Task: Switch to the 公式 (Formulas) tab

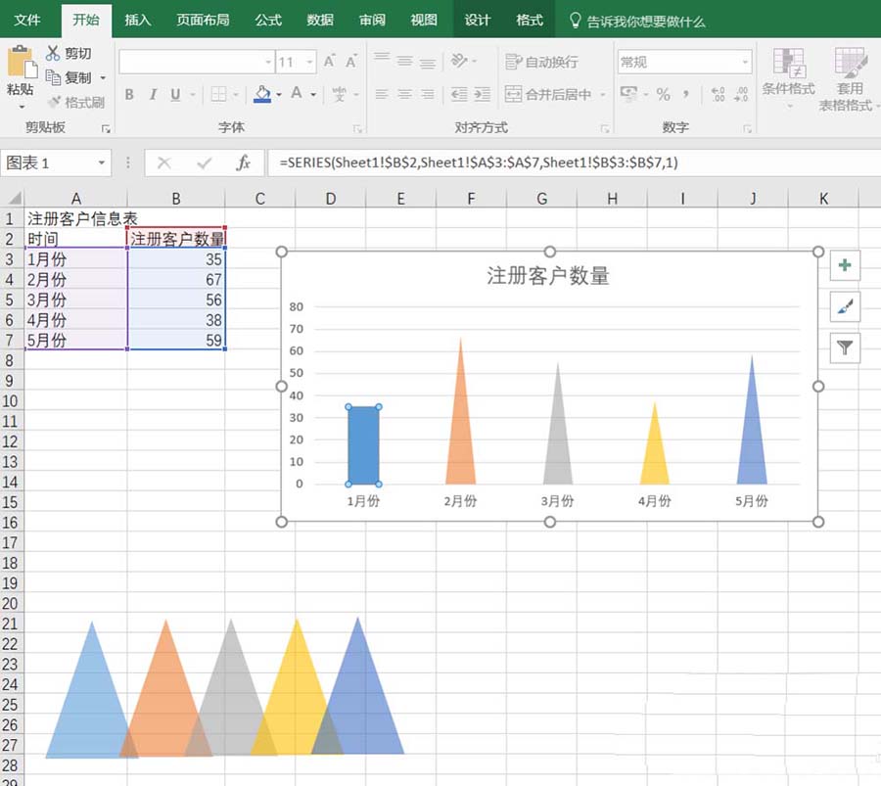Action: [268, 21]
